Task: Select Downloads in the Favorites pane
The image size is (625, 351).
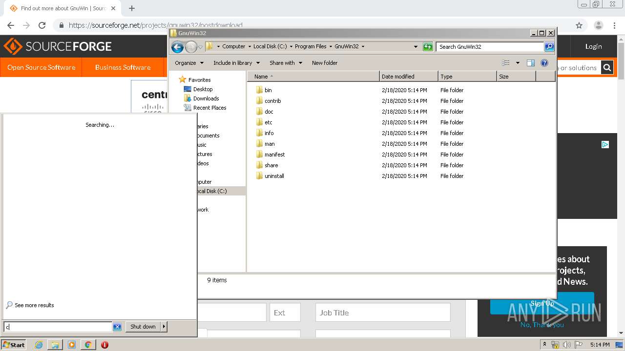Action: [206, 98]
